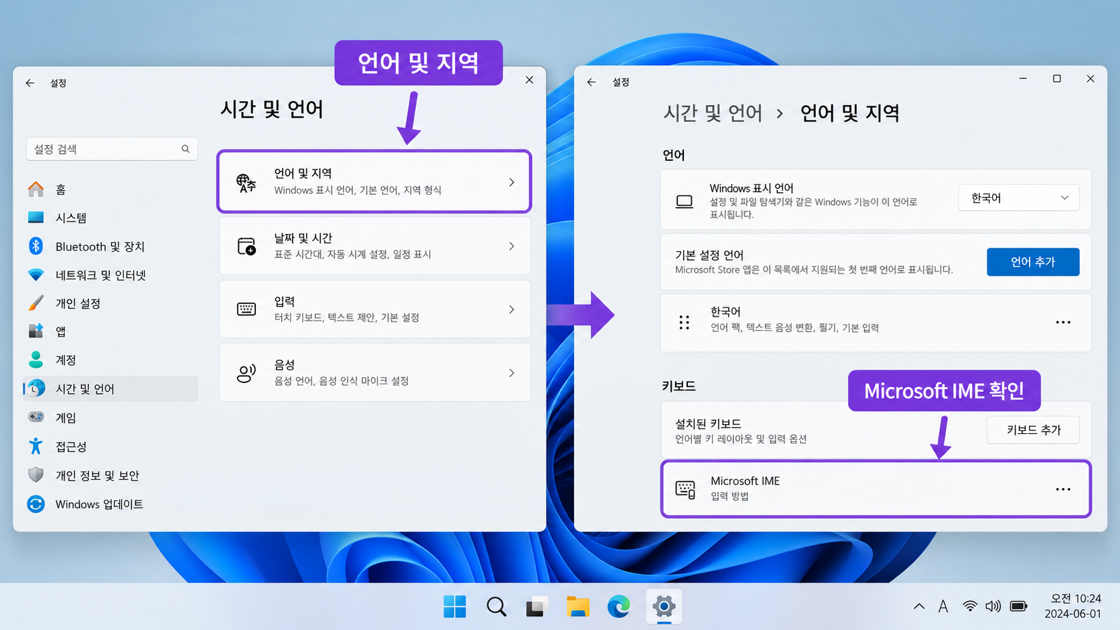Click search magnifier in 설정 검색 box
1120x630 pixels.
pyautogui.click(x=186, y=149)
